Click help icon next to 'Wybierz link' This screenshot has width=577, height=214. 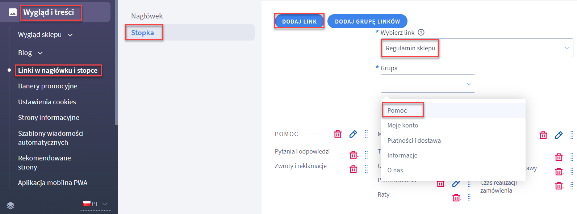click(x=421, y=32)
